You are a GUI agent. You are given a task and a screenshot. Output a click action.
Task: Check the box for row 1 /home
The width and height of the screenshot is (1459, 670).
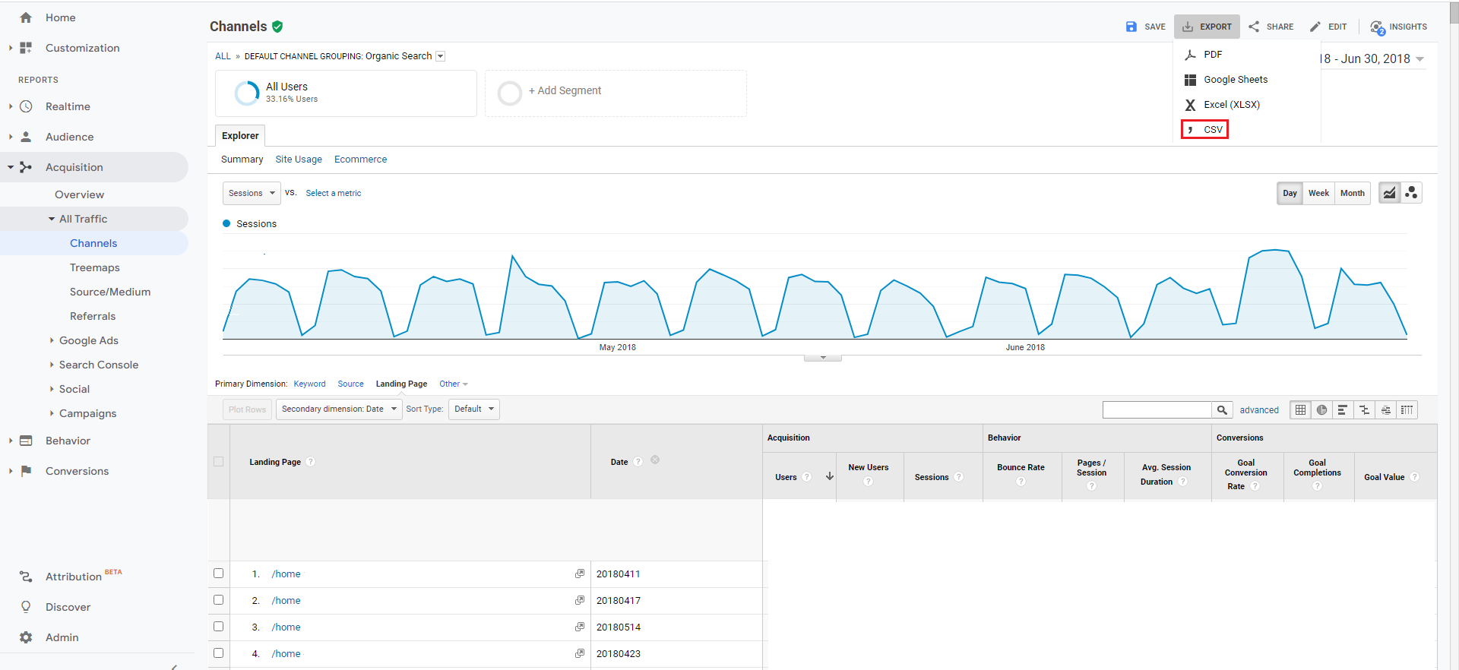tap(219, 574)
